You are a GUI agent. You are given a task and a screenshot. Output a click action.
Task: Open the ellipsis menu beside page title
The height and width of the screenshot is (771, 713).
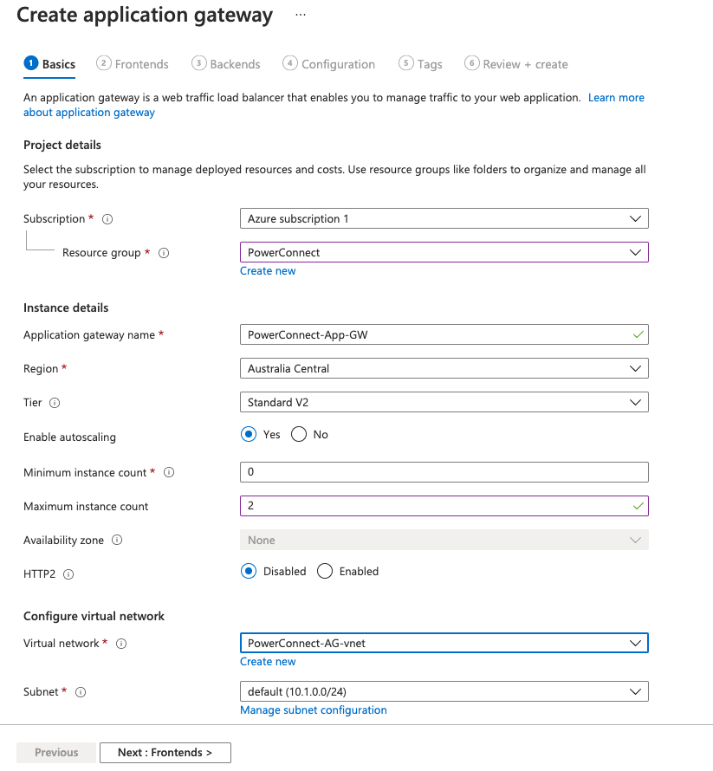tap(301, 16)
